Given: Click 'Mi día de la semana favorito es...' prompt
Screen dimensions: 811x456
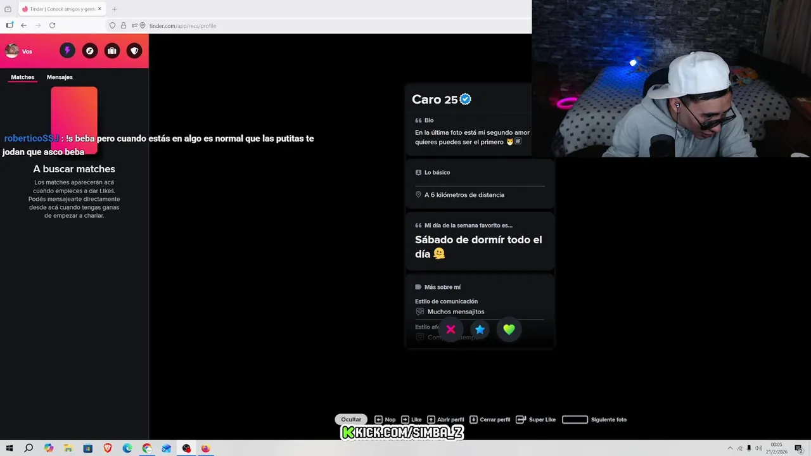Looking at the screenshot, I should coord(468,225).
